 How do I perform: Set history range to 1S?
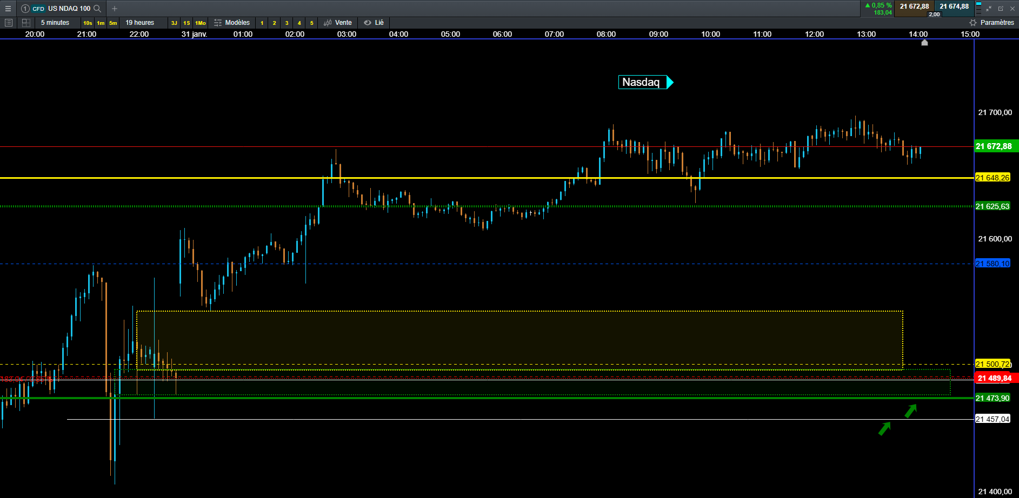[x=187, y=23]
